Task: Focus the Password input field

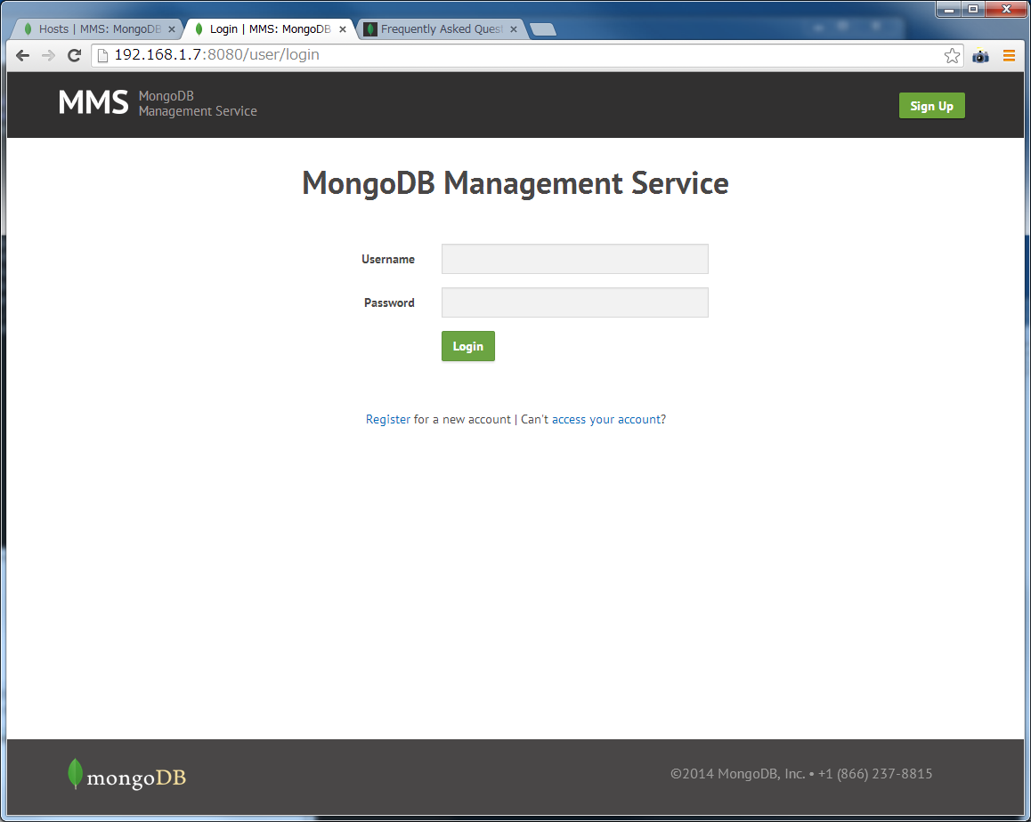Action: [574, 302]
